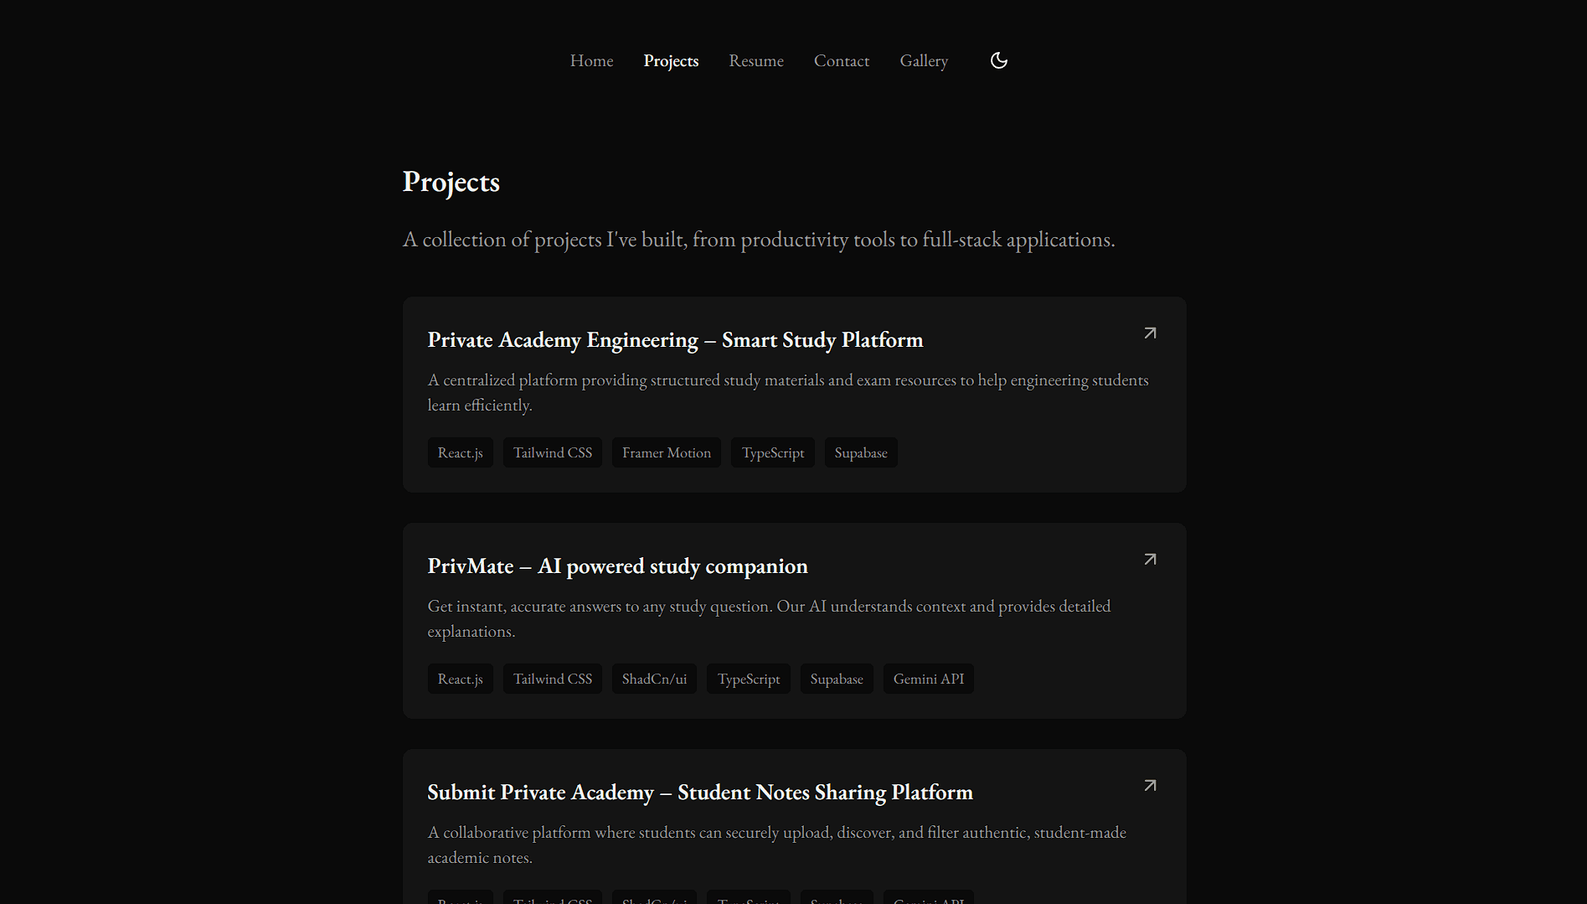Image resolution: width=1587 pixels, height=904 pixels.
Task: Navigate to the Home page
Action: tap(591, 60)
